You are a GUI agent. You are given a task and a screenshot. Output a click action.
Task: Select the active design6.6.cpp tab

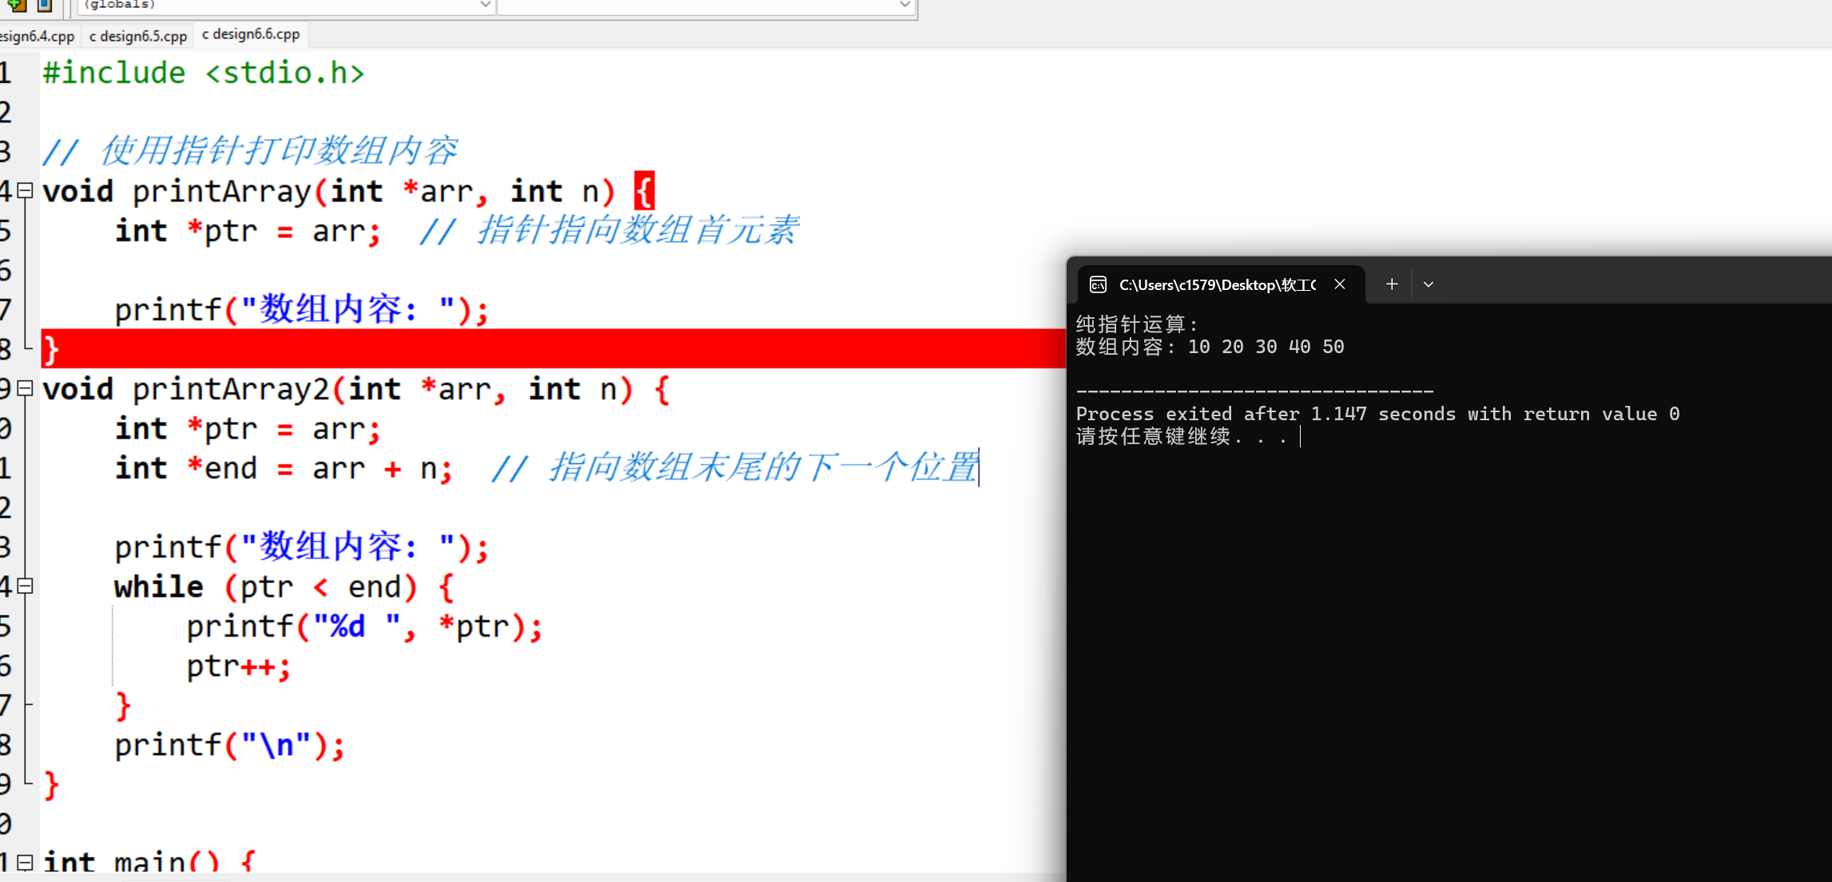point(251,34)
